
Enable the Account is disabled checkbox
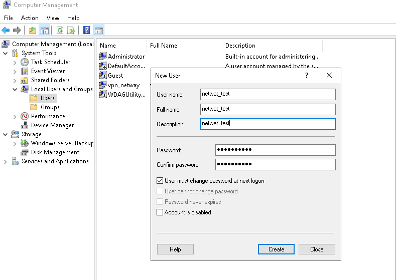[160, 212]
